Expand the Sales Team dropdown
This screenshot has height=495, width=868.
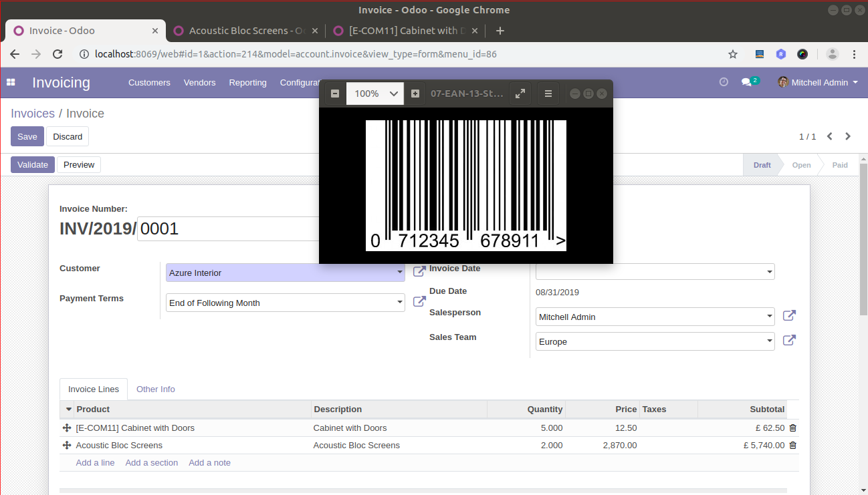pyautogui.click(x=770, y=341)
